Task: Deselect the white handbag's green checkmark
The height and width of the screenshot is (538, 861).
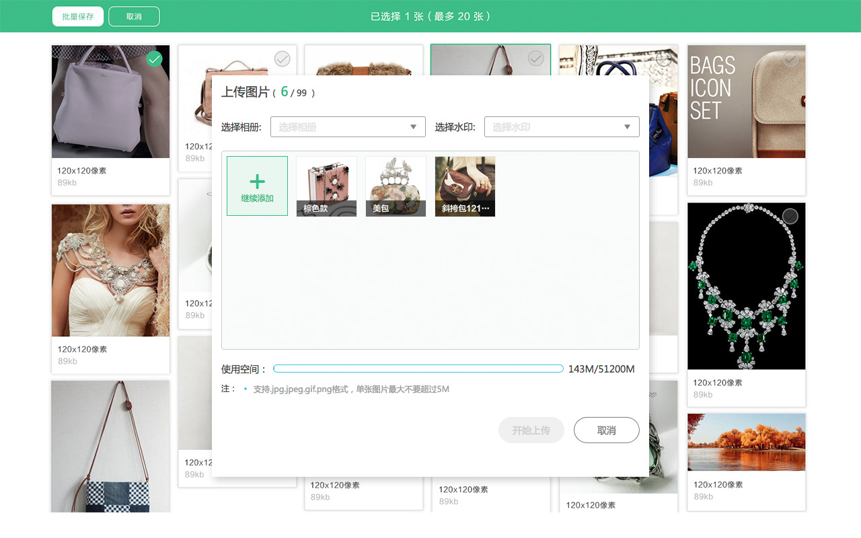Action: click(x=154, y=59)
